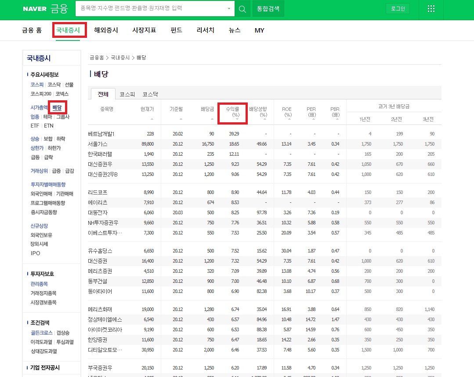
Task: Open 거래정지종목 in sidebar
Action: click(x=43, y=293)
